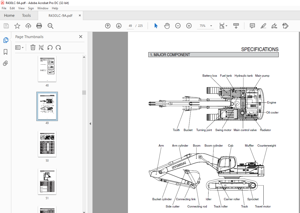Click thumbnail scrollbar up arrow
This screenshot has width=300, height=213.
[x=84, y=57]
